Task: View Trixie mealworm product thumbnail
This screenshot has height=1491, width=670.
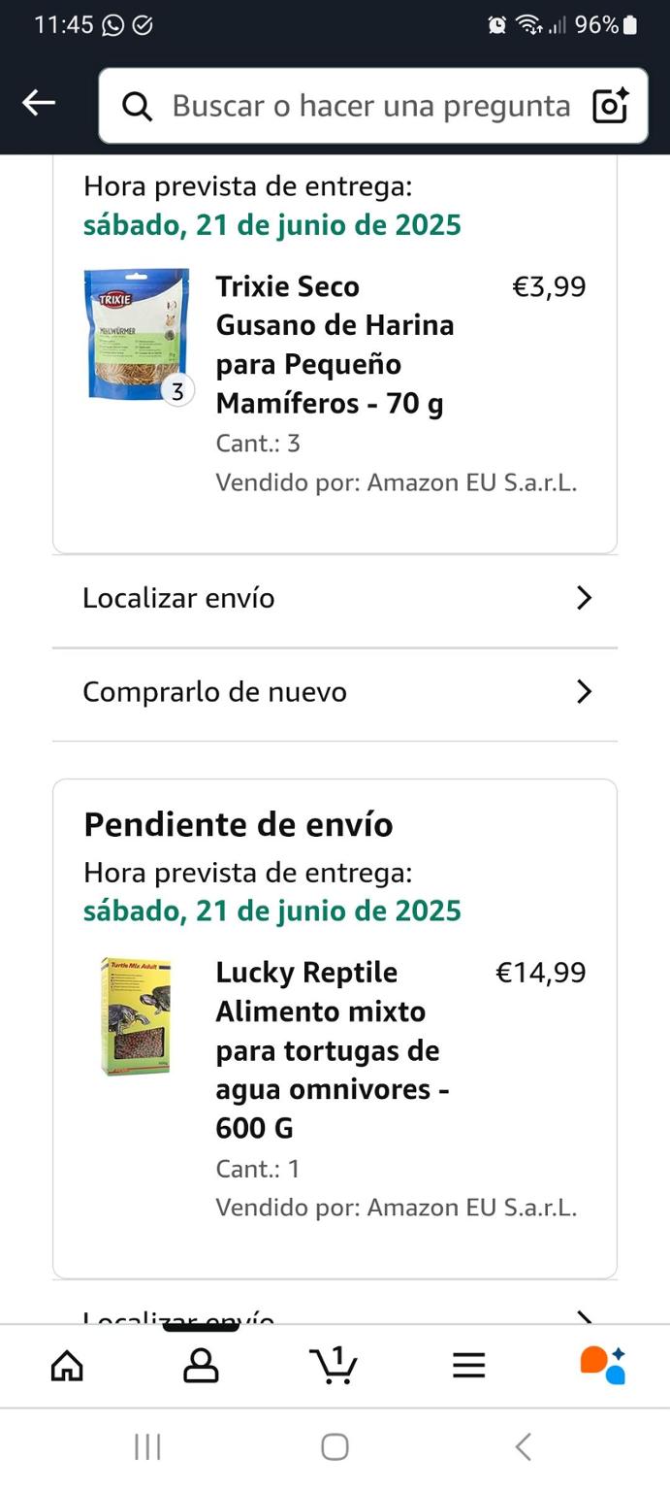Action: click(138, 335)
